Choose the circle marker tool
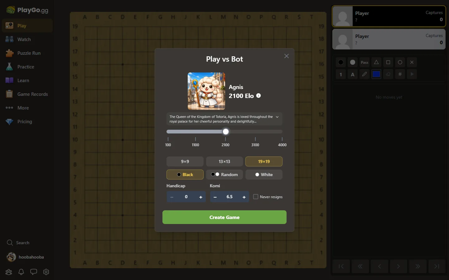The width and height of the screenshot is (449, 280). (400, 62)
